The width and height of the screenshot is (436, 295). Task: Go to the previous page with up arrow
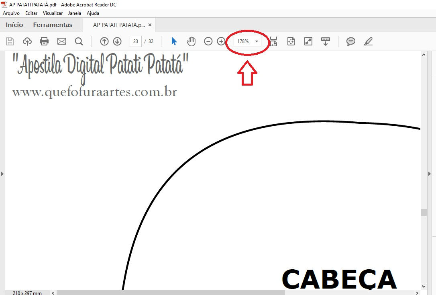pos(104,41)
